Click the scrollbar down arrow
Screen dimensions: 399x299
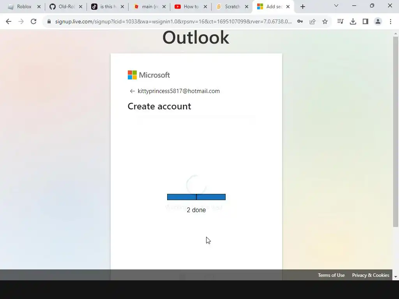pos(395,277)
